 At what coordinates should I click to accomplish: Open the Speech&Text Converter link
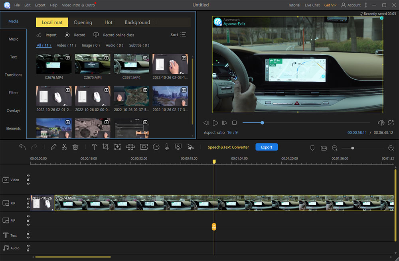point(228,147)
